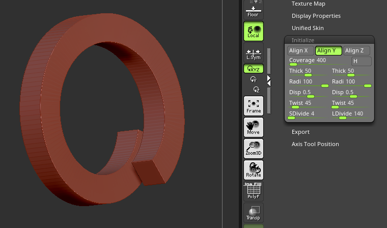
Task: Open the Axis Tool Position submenu
Action: (315, 144)
